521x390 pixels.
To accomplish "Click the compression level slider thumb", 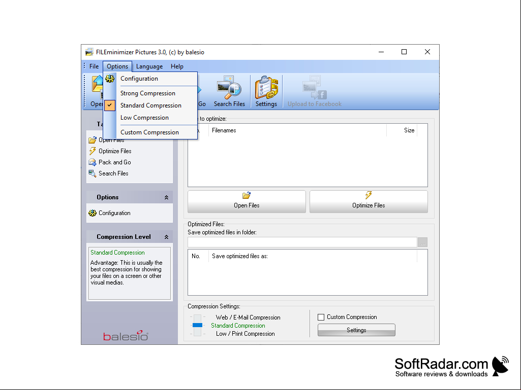I will [x=197, y=325].
